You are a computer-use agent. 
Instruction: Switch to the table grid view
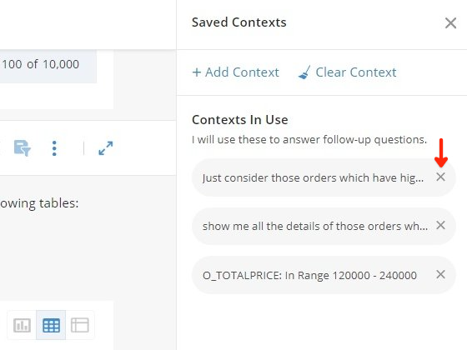click(x=51, y=325)
